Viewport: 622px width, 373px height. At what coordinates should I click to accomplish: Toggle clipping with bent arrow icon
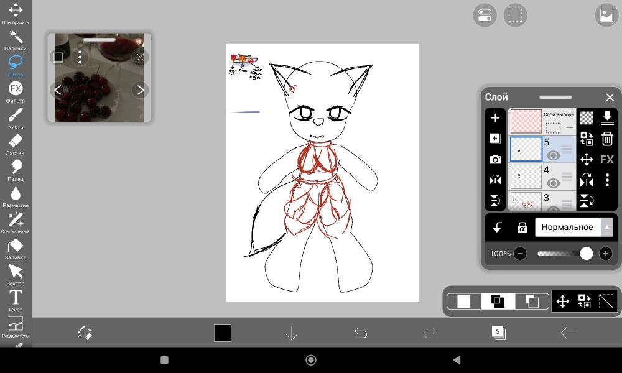click(x=497, y=228)
